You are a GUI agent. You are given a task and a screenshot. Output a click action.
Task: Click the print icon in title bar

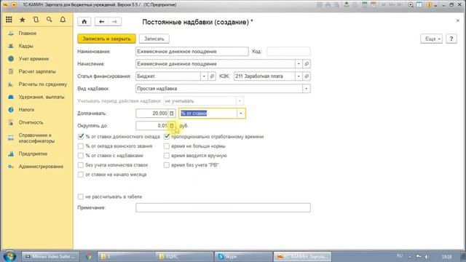328,5
